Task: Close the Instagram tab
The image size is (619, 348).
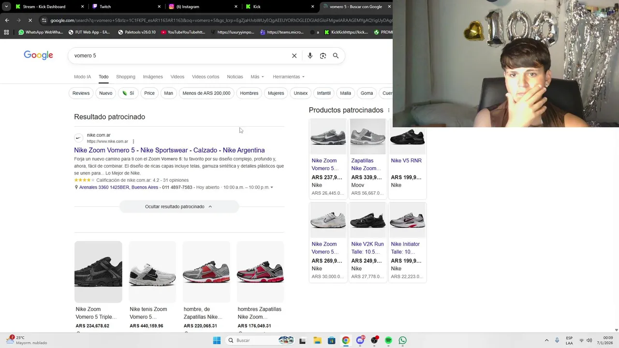Action: [236, 7]
